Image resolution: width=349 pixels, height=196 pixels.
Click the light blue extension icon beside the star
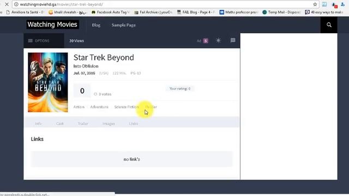(324, 4)
